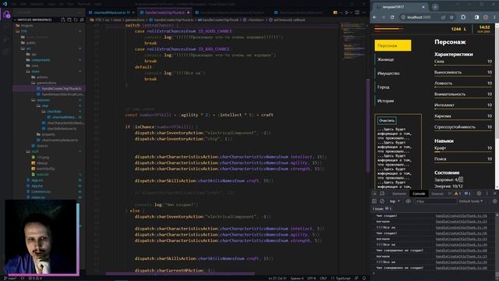Click VS Code notifications bell

pos(364,278)
